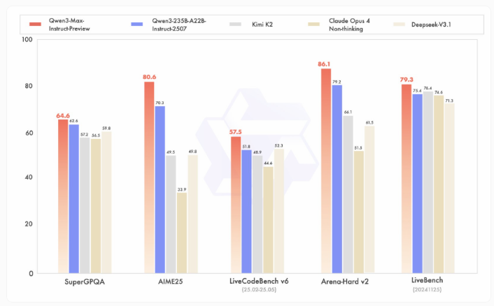
Task: Select the blue 70.3 bar in AIME25
Action: coord(160,189)
